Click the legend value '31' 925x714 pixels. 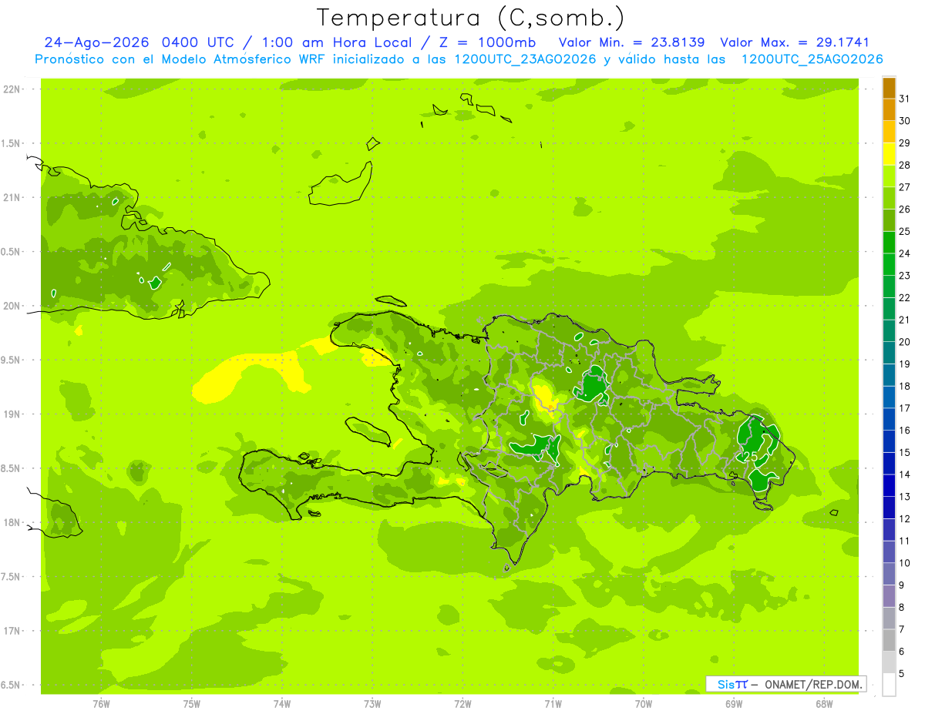coord(905,99)
